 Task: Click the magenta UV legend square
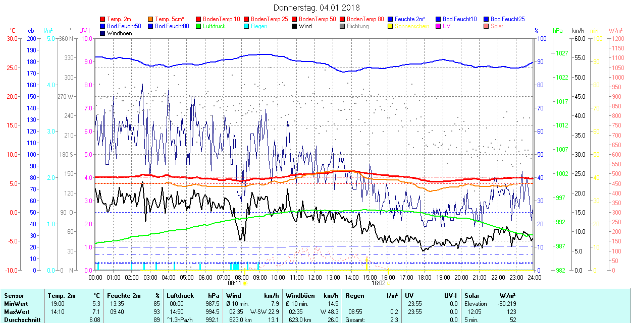[438, 26]
